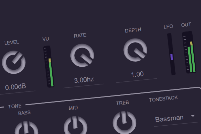This screenshot has height=134, width=201.
Task: Click the LEVEL label text
Action: coord(12,43)
